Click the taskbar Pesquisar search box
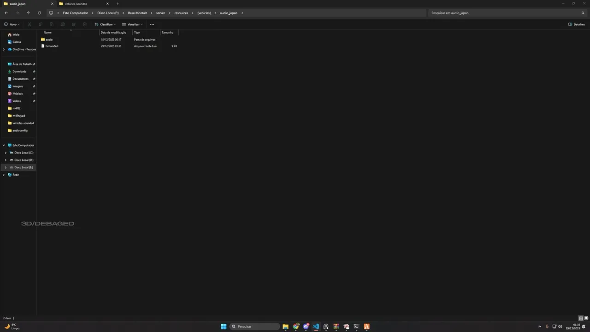 [255, 326]
